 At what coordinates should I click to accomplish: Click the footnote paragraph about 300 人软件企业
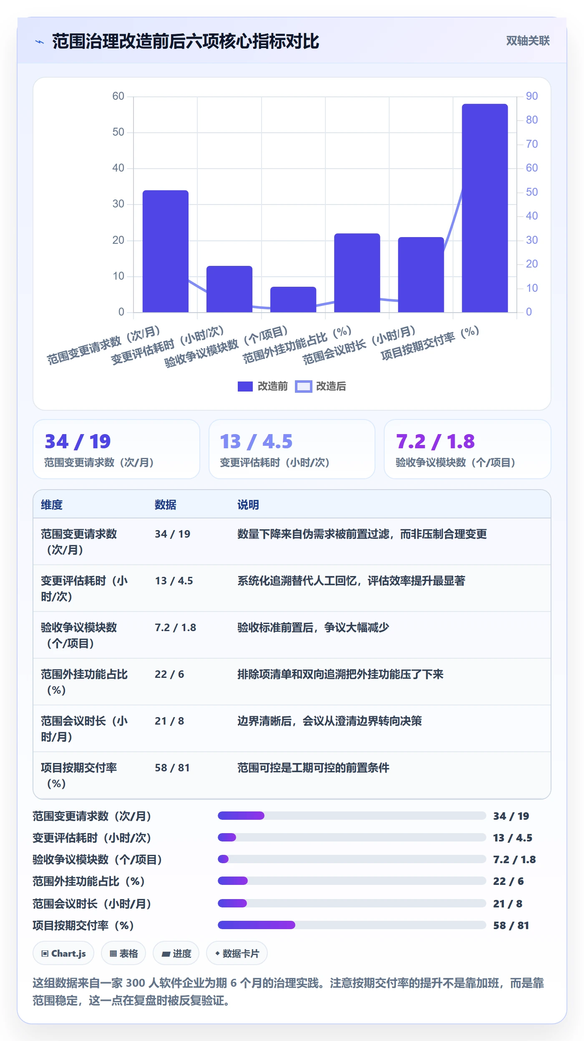point(289,992)
